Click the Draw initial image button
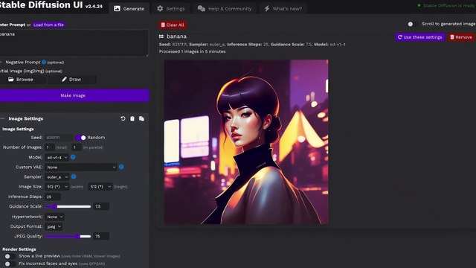The image size is (476, 268). [71, 80]
